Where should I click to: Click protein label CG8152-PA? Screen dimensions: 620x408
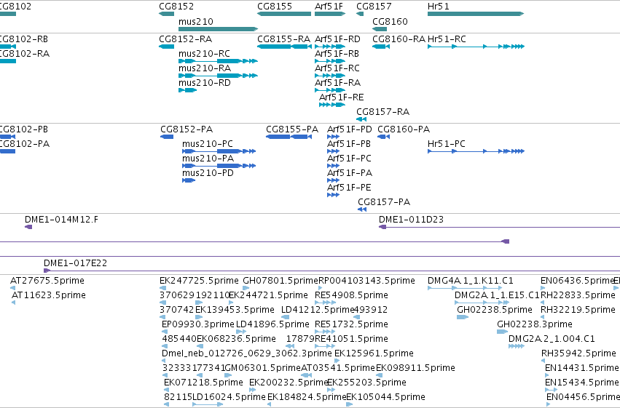[187, 129]
